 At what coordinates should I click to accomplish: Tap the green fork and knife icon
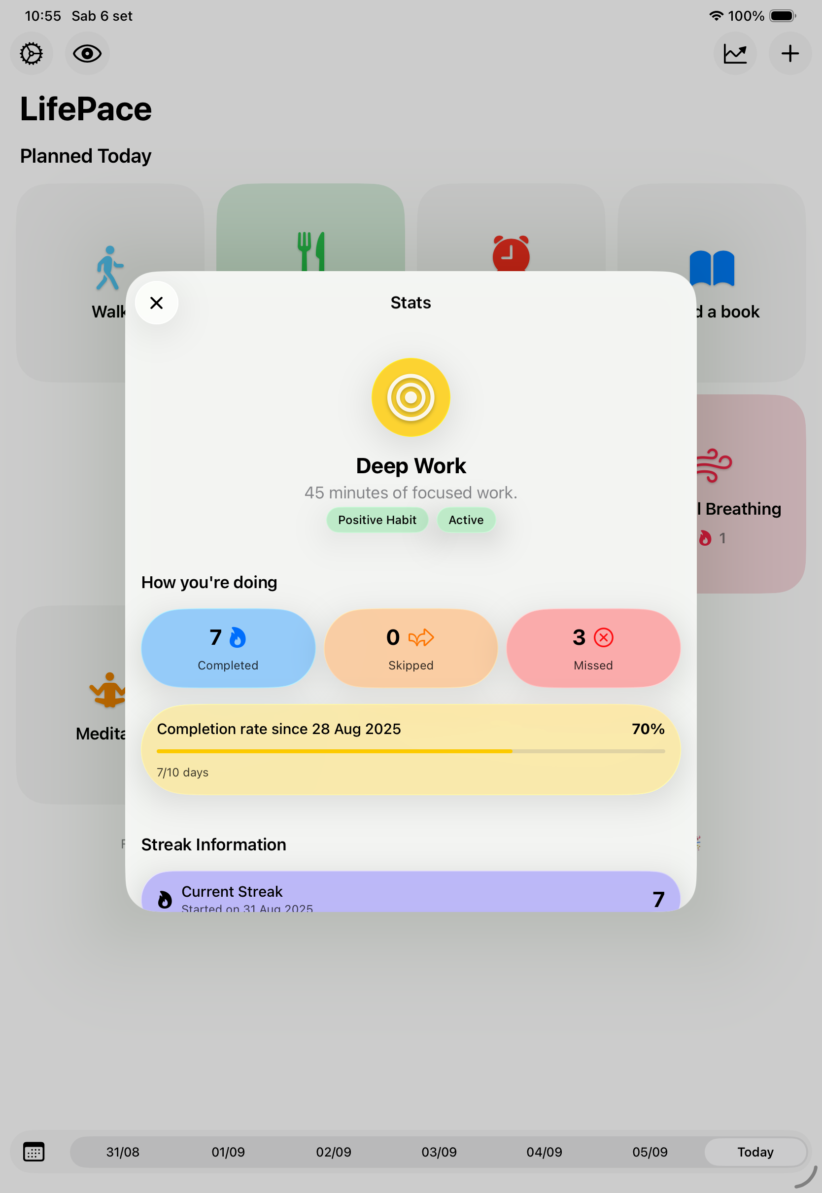click(311, 251)
